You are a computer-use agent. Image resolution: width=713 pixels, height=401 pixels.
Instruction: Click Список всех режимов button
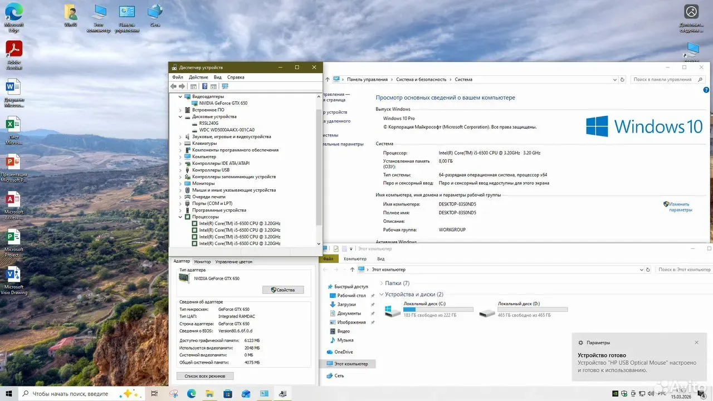click(205, 376)
